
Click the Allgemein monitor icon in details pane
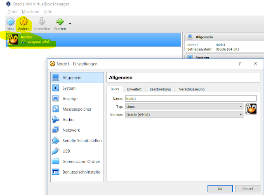click(x=190, y=37)
